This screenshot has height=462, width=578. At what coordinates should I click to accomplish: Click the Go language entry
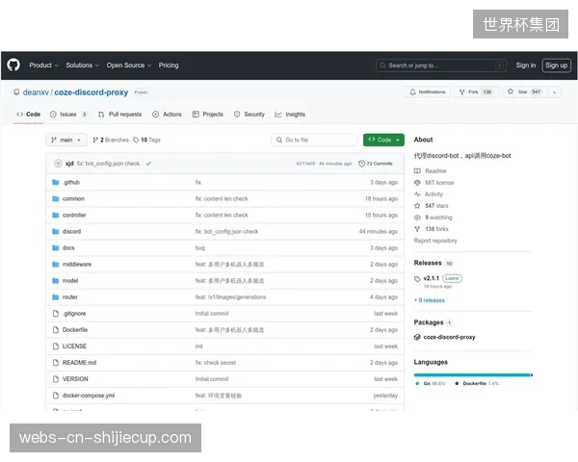[x=431, y=383]
